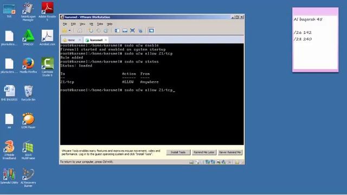This screenshot has width=347, height=195.
Task: Revert to previous snapshot icon
Action: [99, 30]
